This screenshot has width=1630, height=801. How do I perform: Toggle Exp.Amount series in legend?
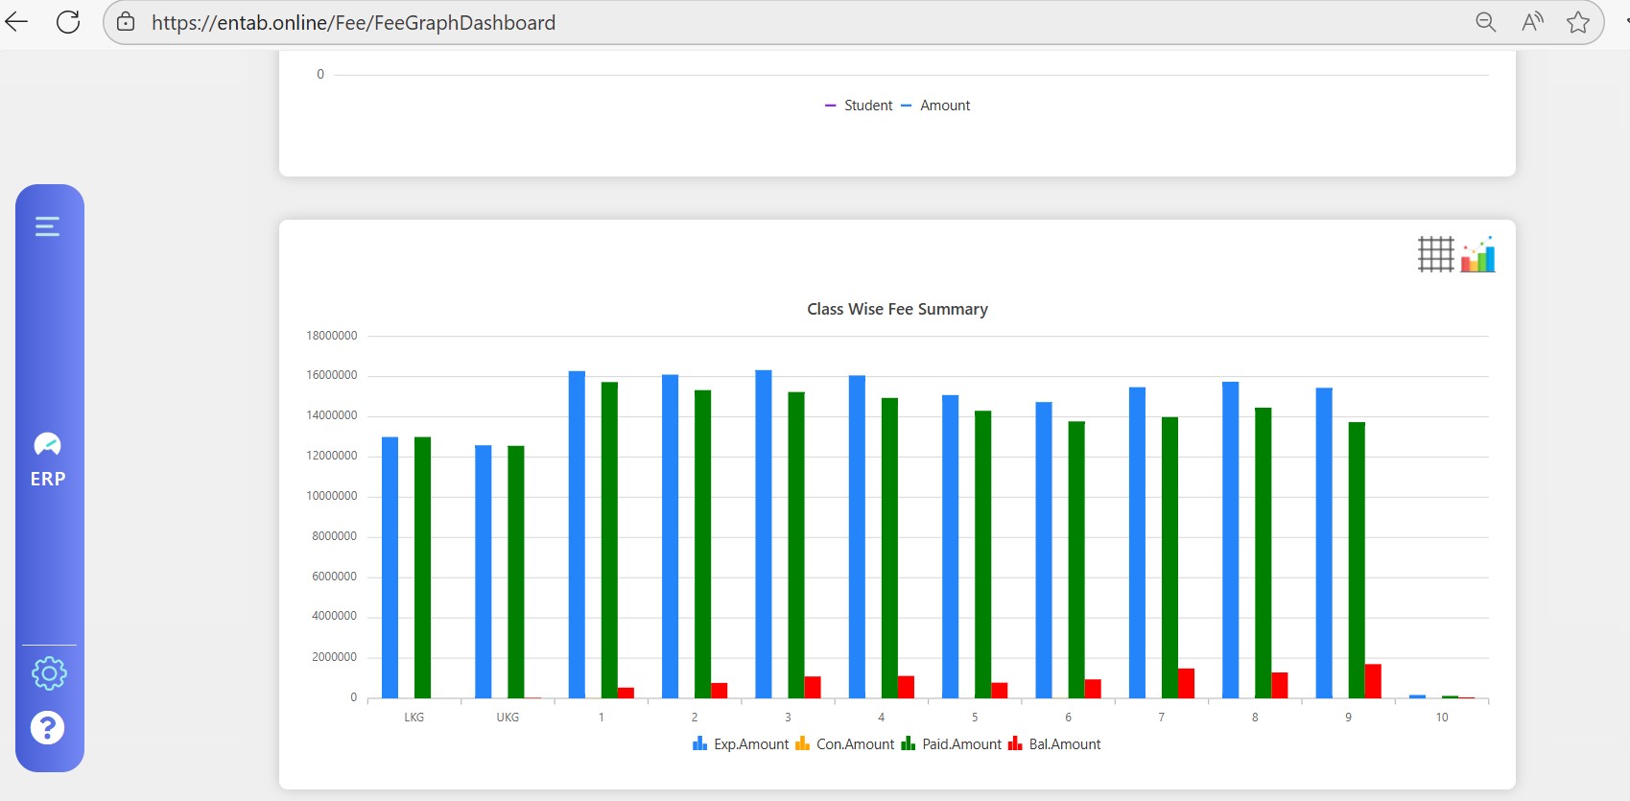[x=741, y=744]
